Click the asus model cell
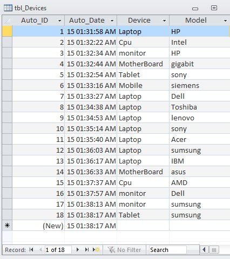This screenshot has width=230, height=259. 200,172
